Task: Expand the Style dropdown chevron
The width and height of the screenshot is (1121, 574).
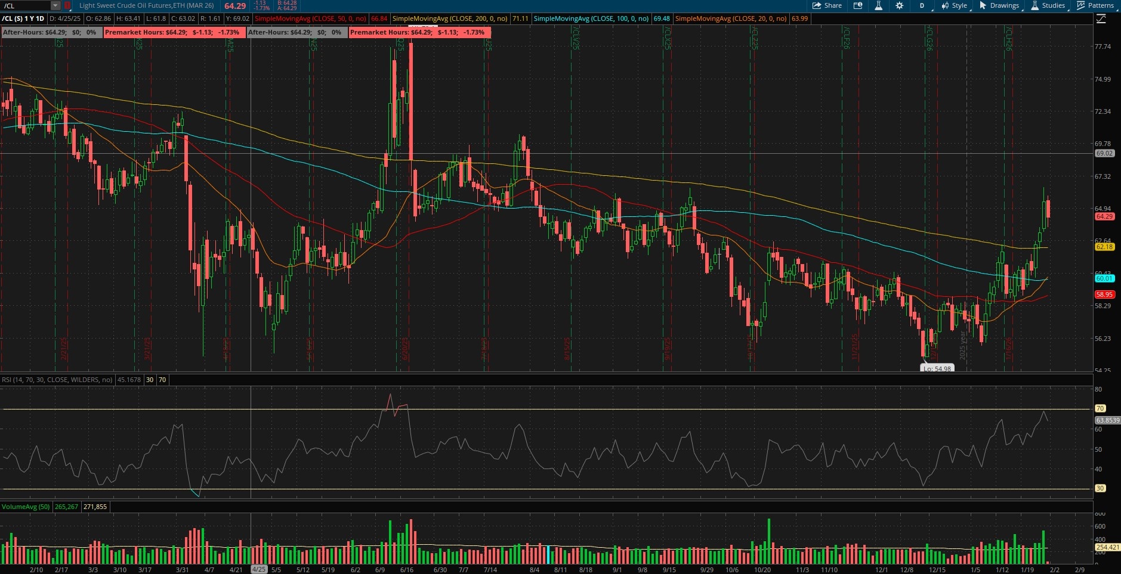Action: [969, 9]
